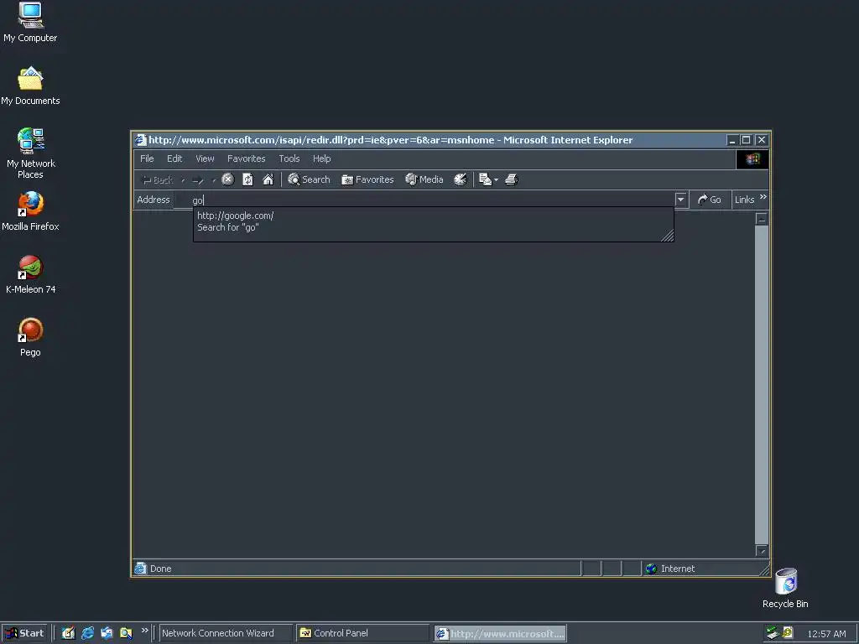Click in the Address bar text field
Screen dimensions: 859x644
click(424, 200)
